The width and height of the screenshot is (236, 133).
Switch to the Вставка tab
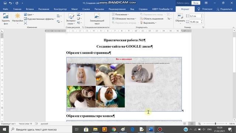29,9
